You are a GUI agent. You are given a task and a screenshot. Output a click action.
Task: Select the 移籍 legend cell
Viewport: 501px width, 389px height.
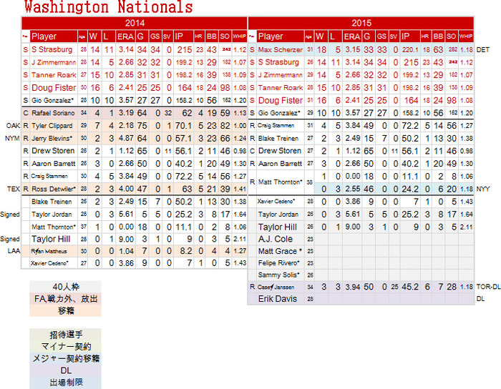click(x=66, y=311)
